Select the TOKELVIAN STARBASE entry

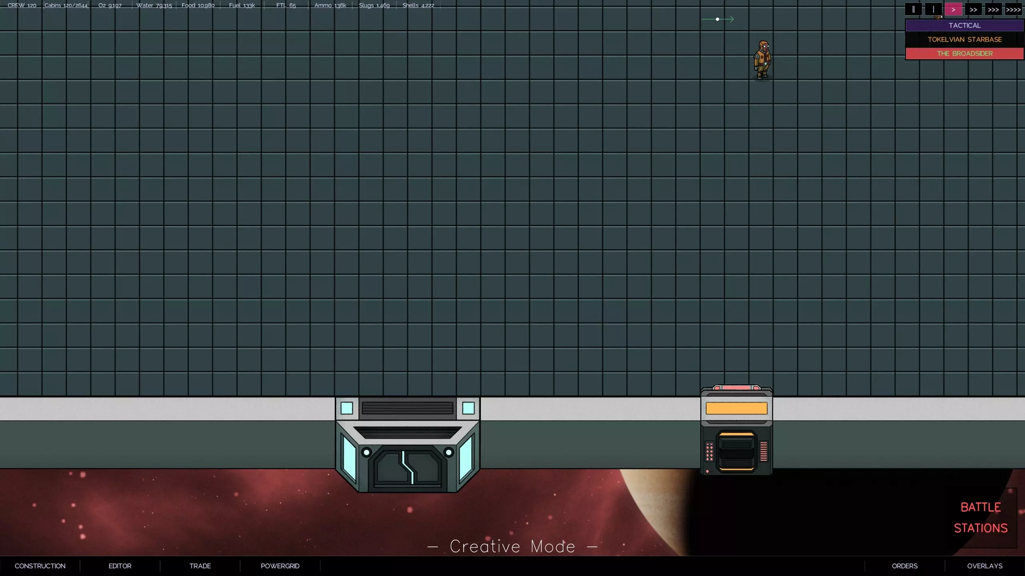click(965, 40)
